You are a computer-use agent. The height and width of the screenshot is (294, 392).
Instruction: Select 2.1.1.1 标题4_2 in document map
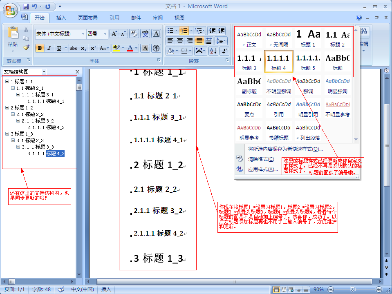coord(46,127)
